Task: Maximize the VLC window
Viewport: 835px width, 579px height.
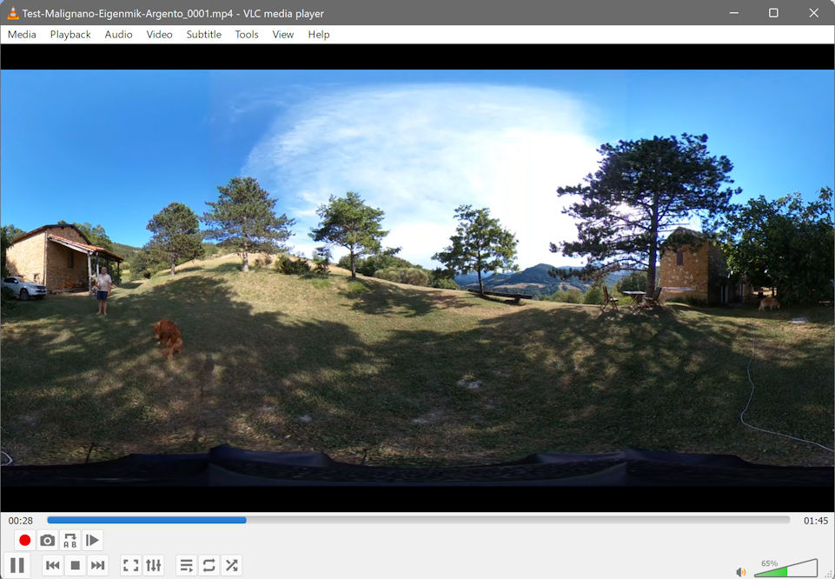Action: [x=773, y=13]
